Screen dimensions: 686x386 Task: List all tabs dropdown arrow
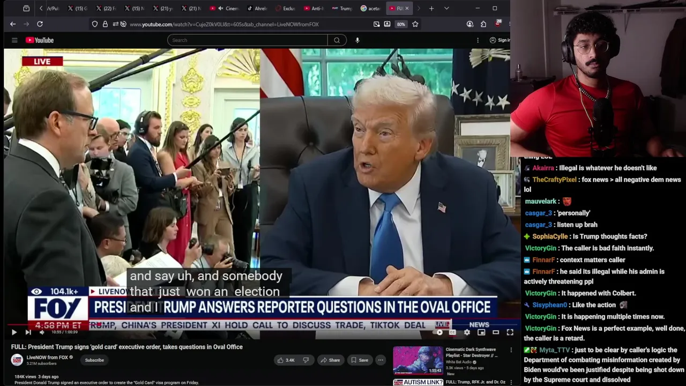tap(446, 9)
